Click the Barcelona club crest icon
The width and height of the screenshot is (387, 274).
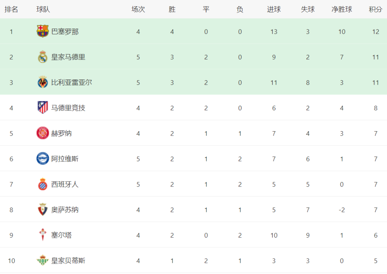[x=42, y=31]
